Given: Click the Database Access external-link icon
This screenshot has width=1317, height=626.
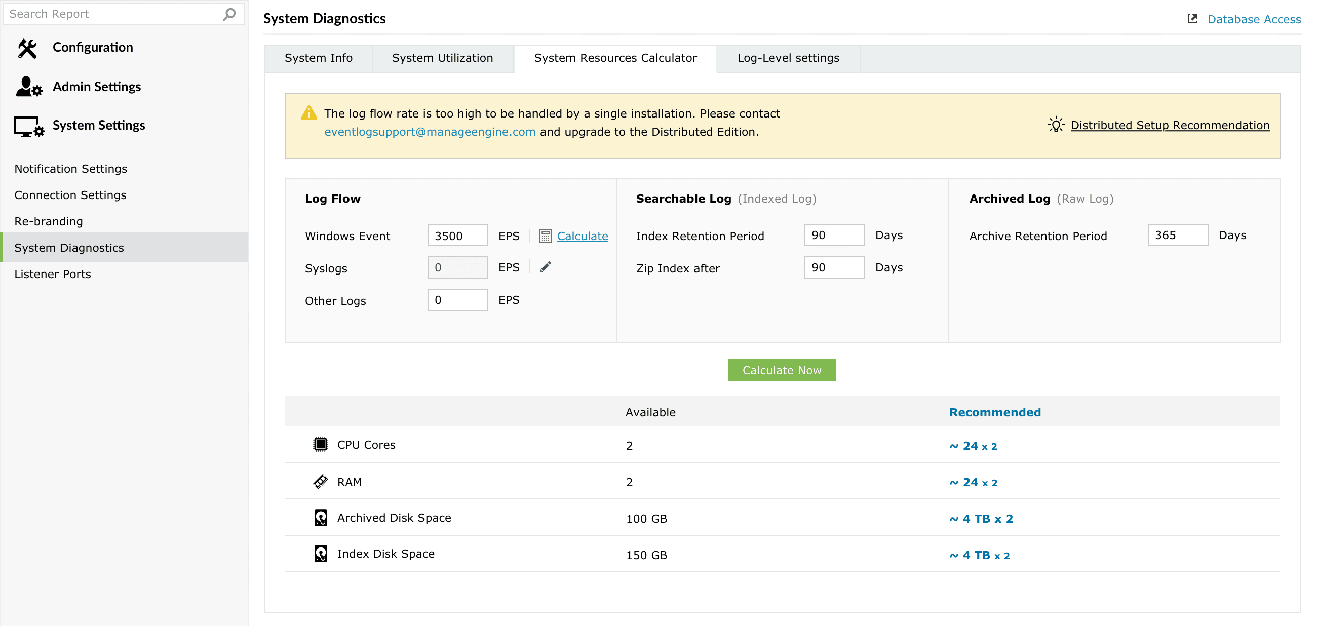Looking at the screenshot, I should pos(1193,19).
